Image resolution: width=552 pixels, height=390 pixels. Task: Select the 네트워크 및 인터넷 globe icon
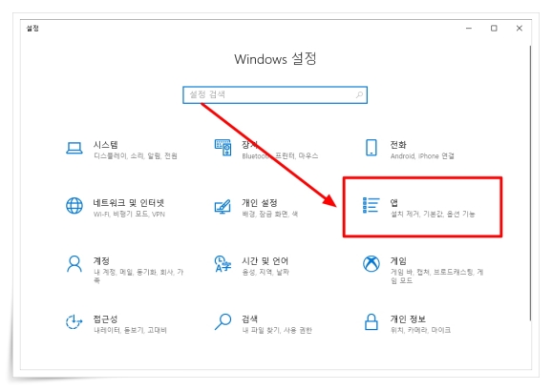pyautogui.click(x=74, y=206)
